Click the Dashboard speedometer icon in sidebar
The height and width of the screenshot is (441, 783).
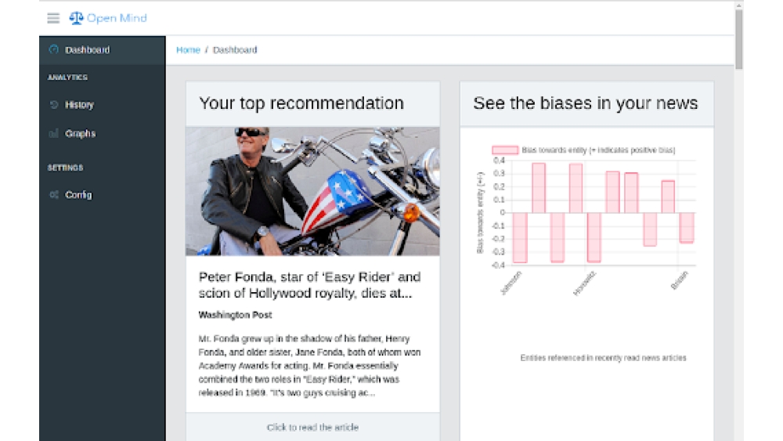[53, 50]
